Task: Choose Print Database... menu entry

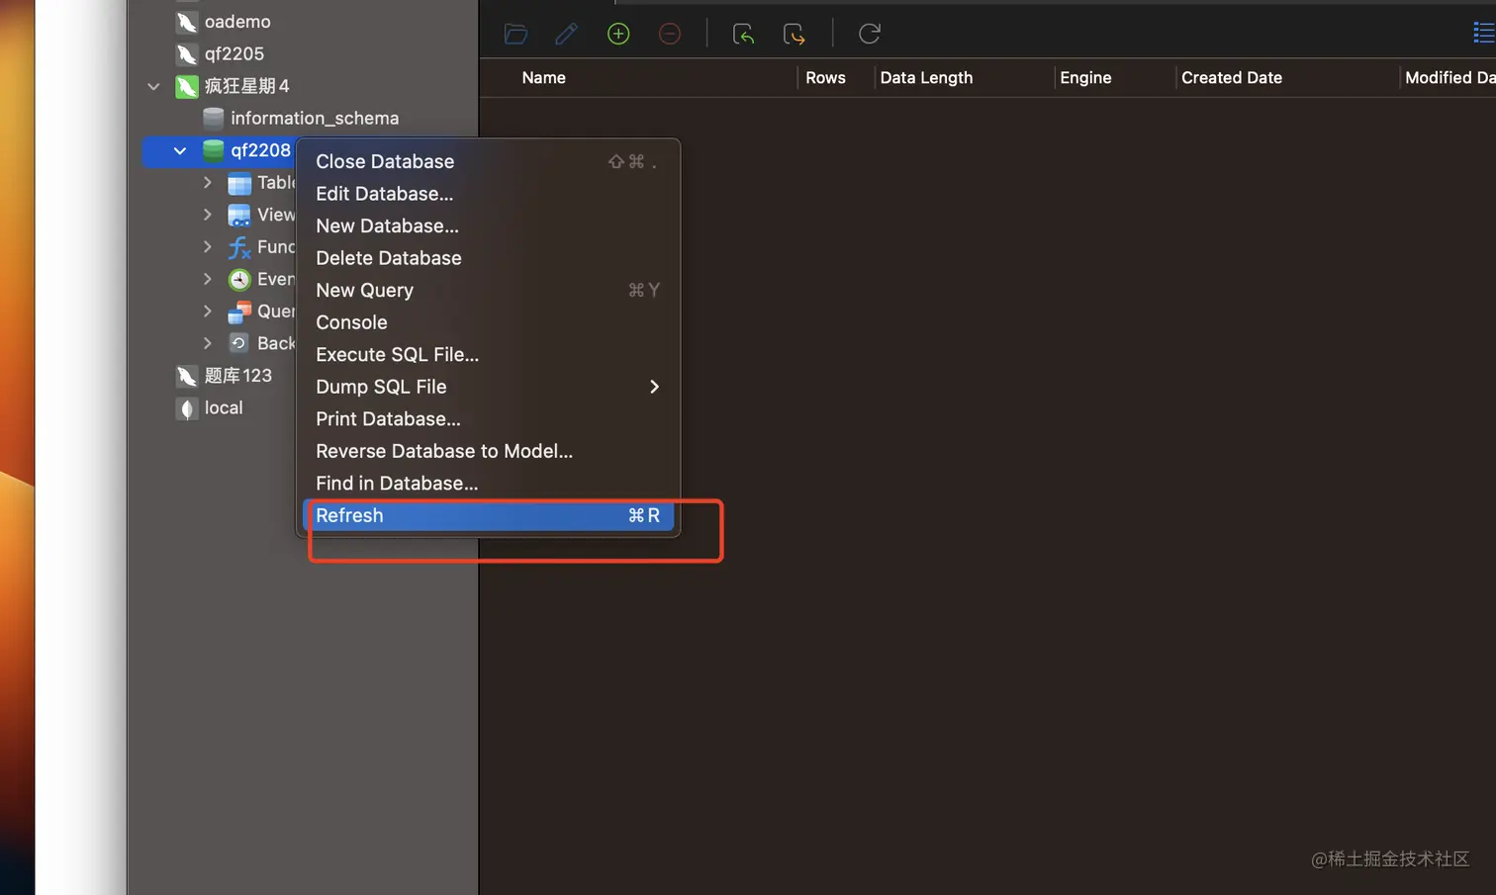Action: click(x=488, y=419)
